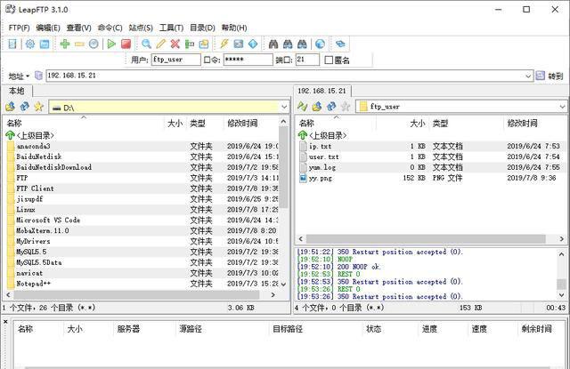This screenshot has width=570, height=369.
Task: Click the console command window icon
Action: (x=239, y=44)
